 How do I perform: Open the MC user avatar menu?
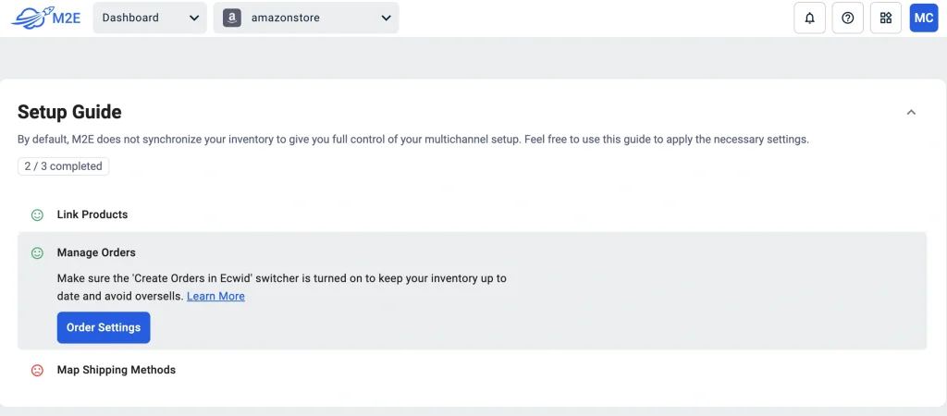pos(923,18)
